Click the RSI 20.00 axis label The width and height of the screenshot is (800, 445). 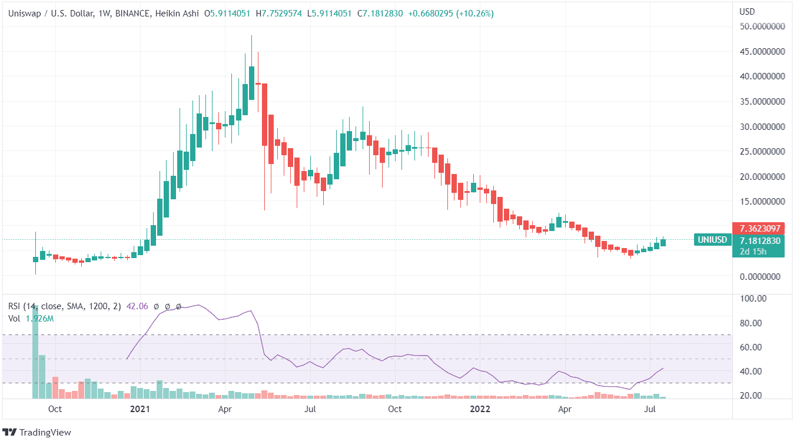click(752, 396)
